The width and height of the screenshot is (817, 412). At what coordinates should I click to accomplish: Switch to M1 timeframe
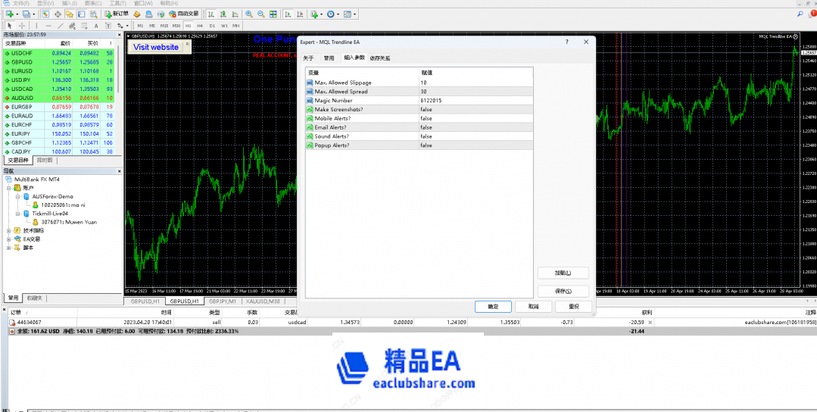click(140, 26)
